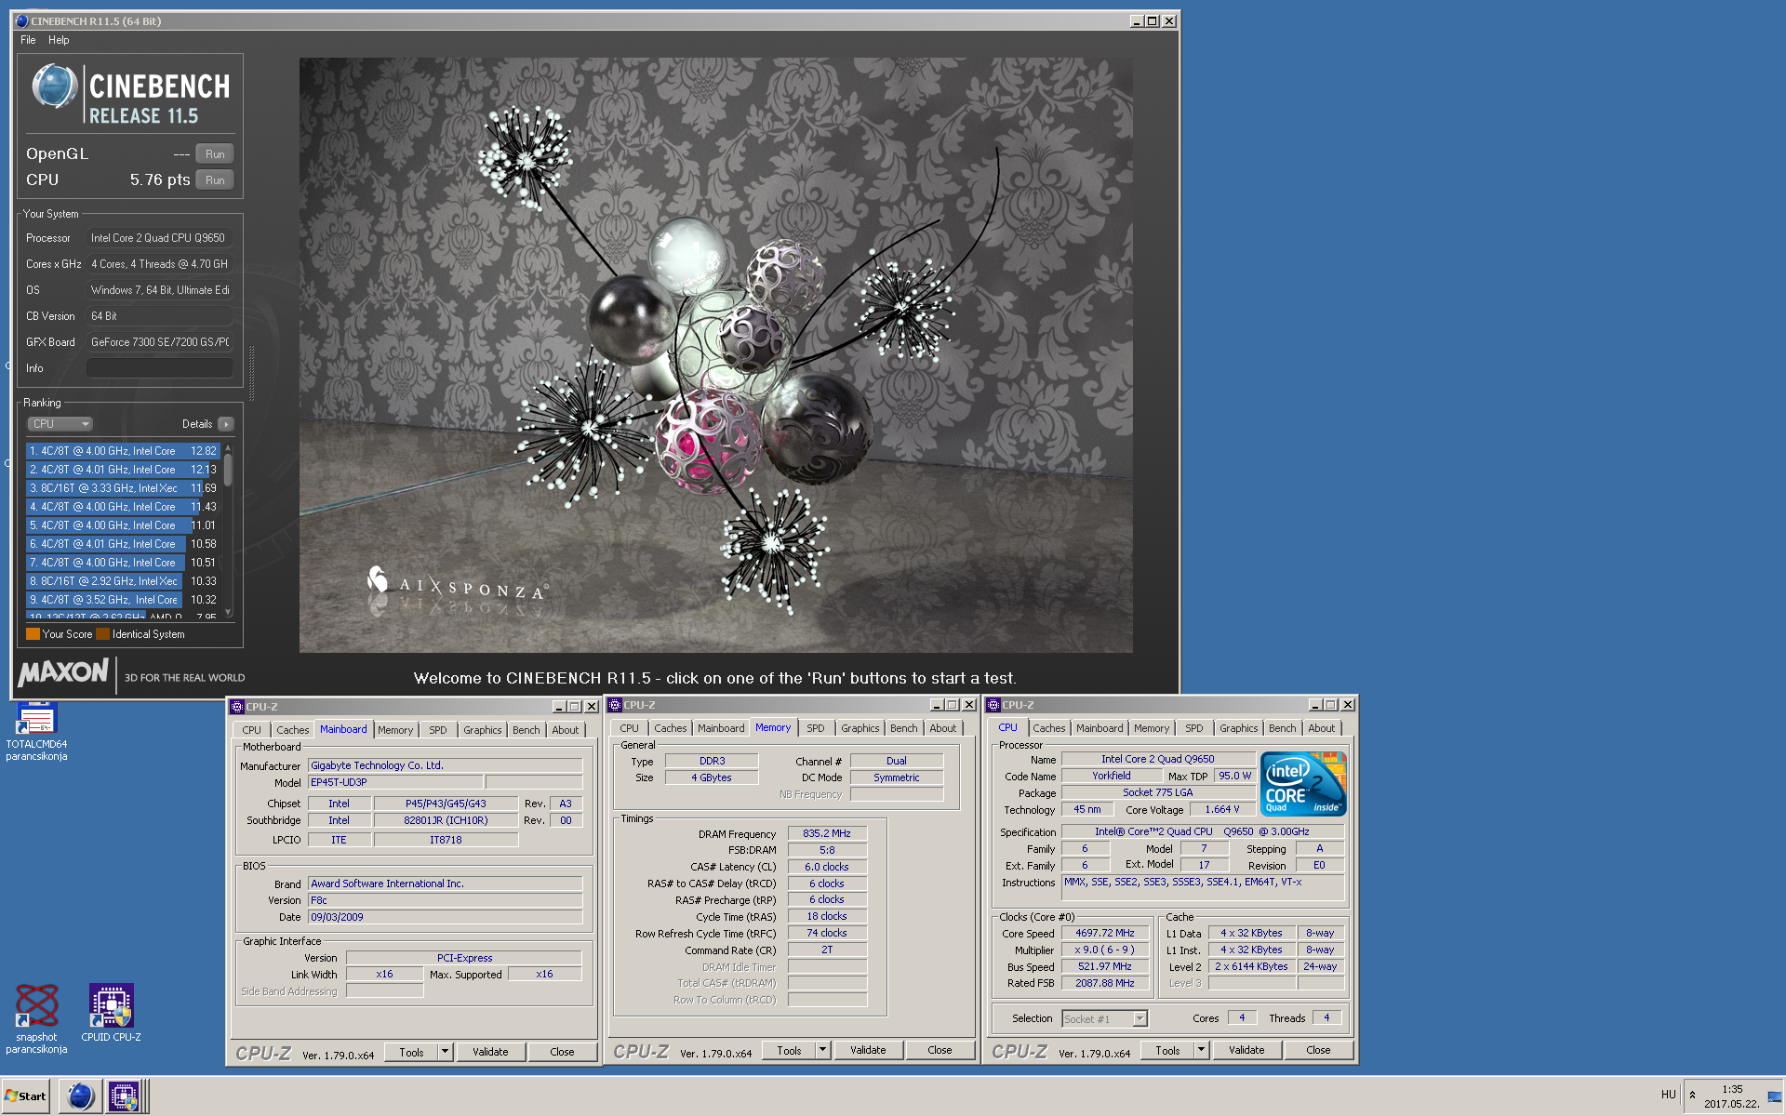Open the snapshot desktop shortcut
The image size is (1786, 1116).
point(36,1019)
